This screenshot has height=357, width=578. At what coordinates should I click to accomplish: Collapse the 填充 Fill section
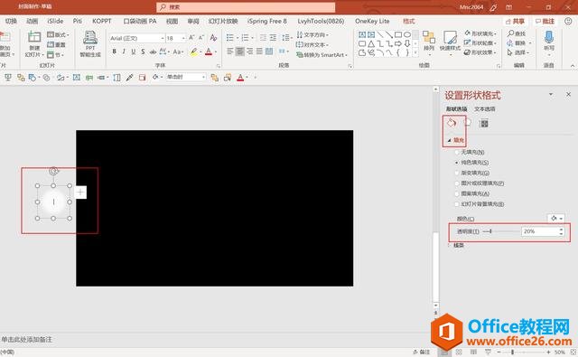455,140
